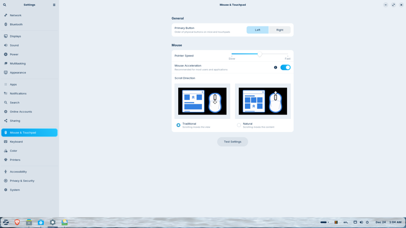
Task: Open the Mouse & Touchpad settings
Action: [x=29, y=132]
